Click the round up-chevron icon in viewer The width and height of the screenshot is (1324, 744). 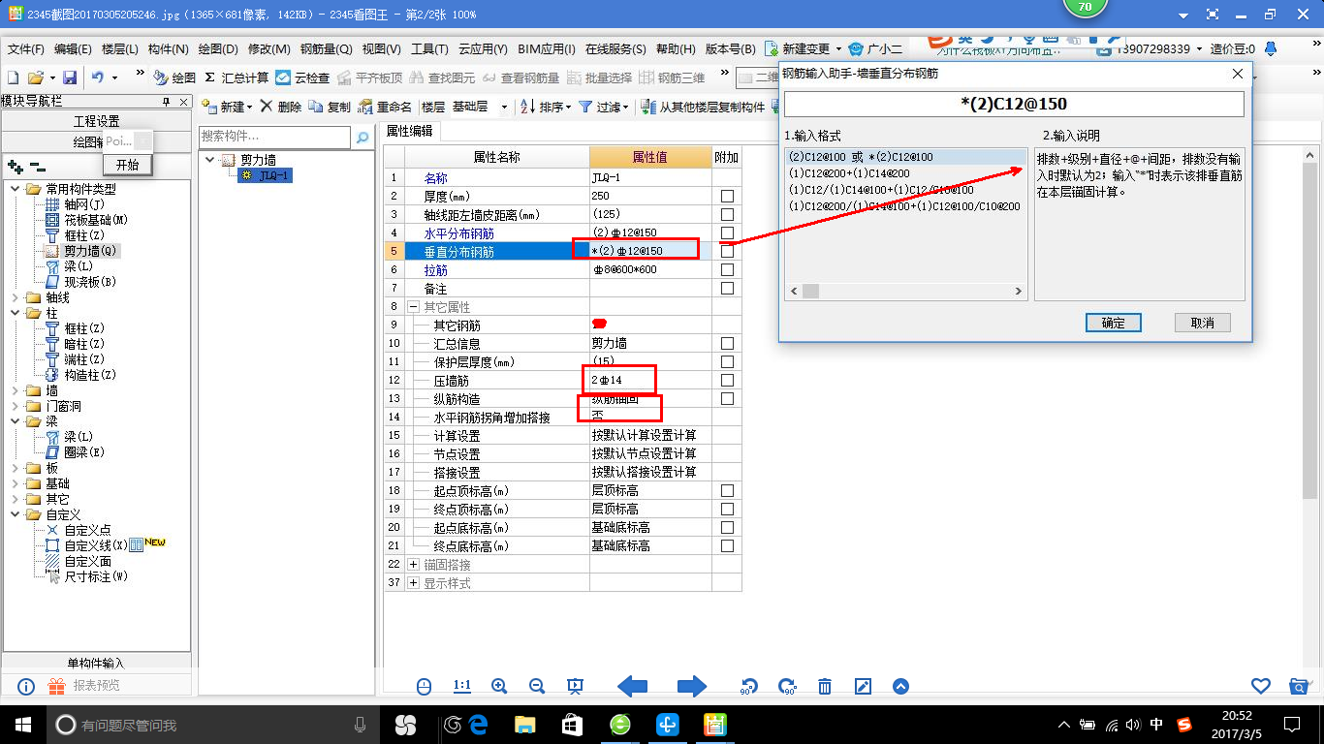pyautogui.click(x=900, y=686)
